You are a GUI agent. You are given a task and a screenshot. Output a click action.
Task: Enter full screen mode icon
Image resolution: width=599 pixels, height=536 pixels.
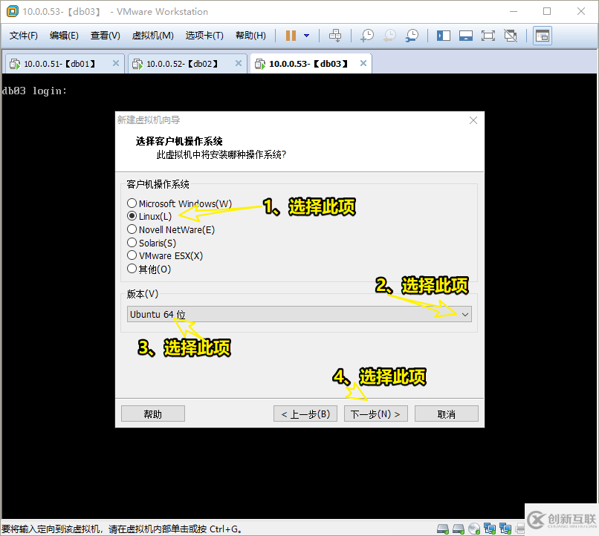click(488, 36)
